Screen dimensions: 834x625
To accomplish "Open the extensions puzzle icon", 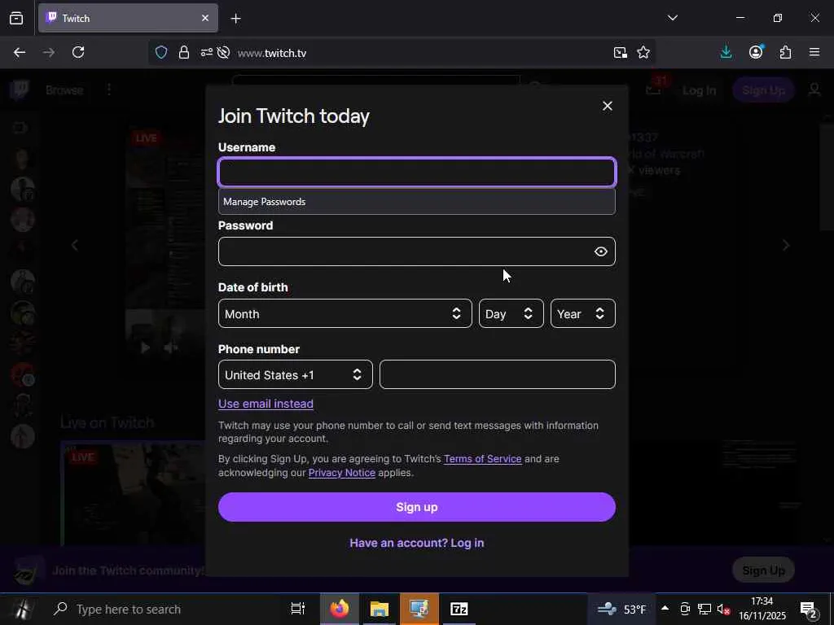I will pos(785,52).
